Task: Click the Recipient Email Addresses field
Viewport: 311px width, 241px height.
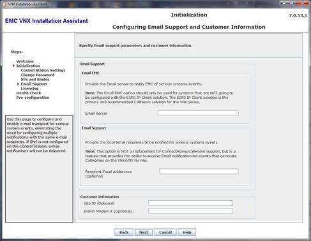Action: (199, 172)
